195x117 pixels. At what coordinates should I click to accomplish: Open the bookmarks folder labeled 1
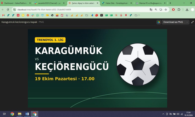(x=137, y=15)
